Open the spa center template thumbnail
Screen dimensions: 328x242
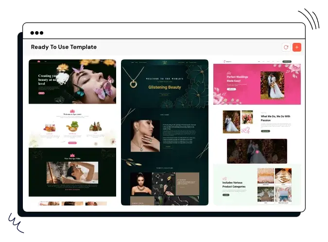pos(72,132)
